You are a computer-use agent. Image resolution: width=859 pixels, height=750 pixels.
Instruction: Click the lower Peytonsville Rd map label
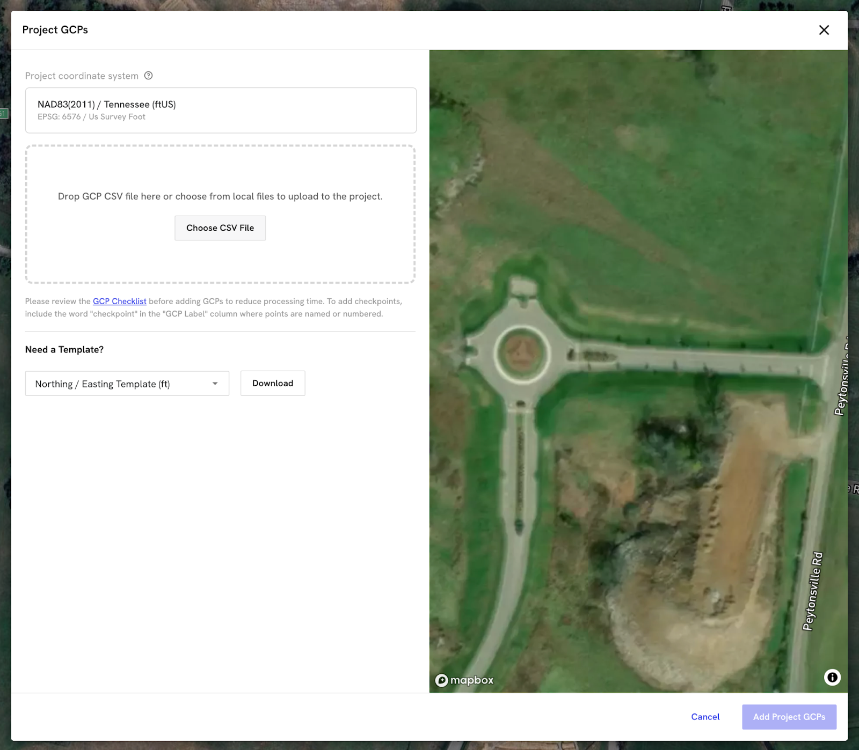[x=813, y=591]
